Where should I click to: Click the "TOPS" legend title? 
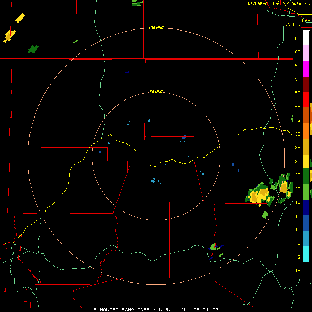[x=305, y=21]
